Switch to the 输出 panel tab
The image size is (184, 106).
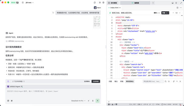tap(116, 81)
